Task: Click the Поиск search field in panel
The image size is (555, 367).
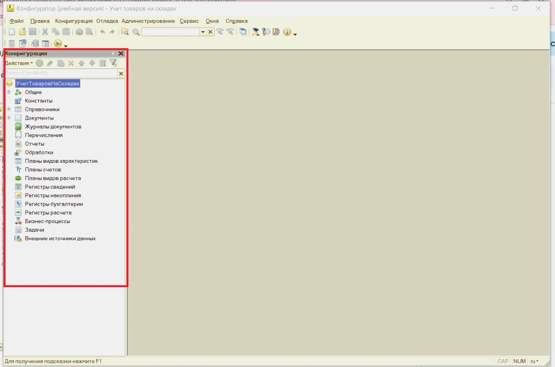Action: pyautogui.click(x=61, y=73)
